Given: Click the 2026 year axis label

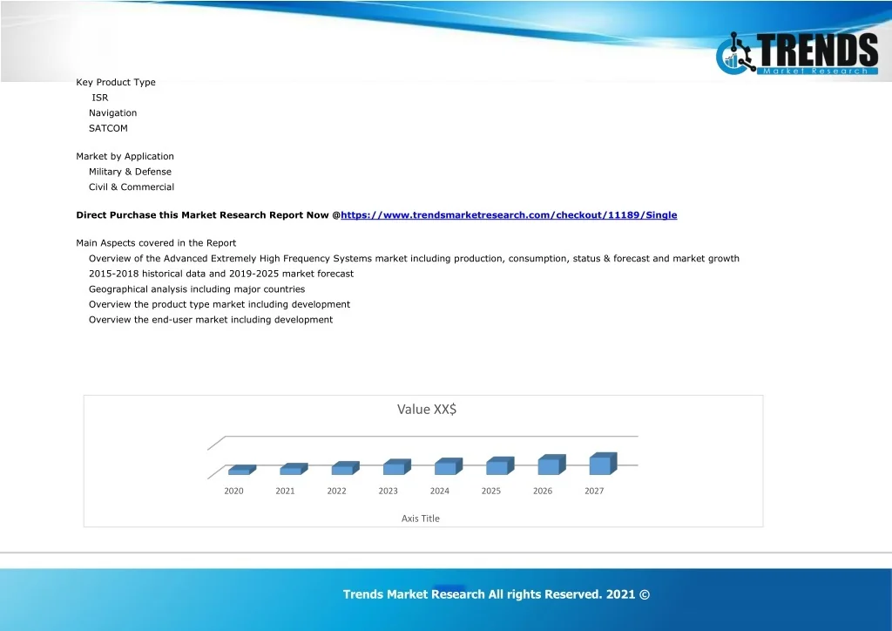Looking at the screenshot, I should (x=543, y=492).
